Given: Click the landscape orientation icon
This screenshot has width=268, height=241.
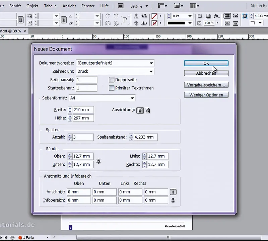Looking at the screenshot, I should (x=147, y=110).
